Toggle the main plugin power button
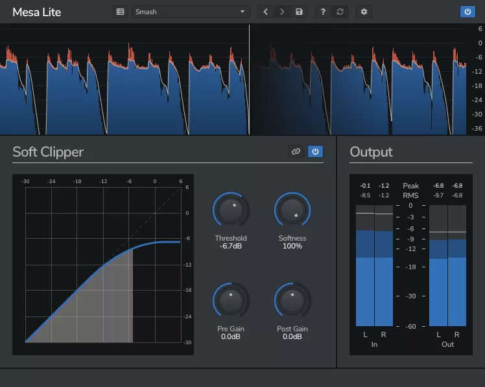Screen dimensions: 485x387 [467, 12]
